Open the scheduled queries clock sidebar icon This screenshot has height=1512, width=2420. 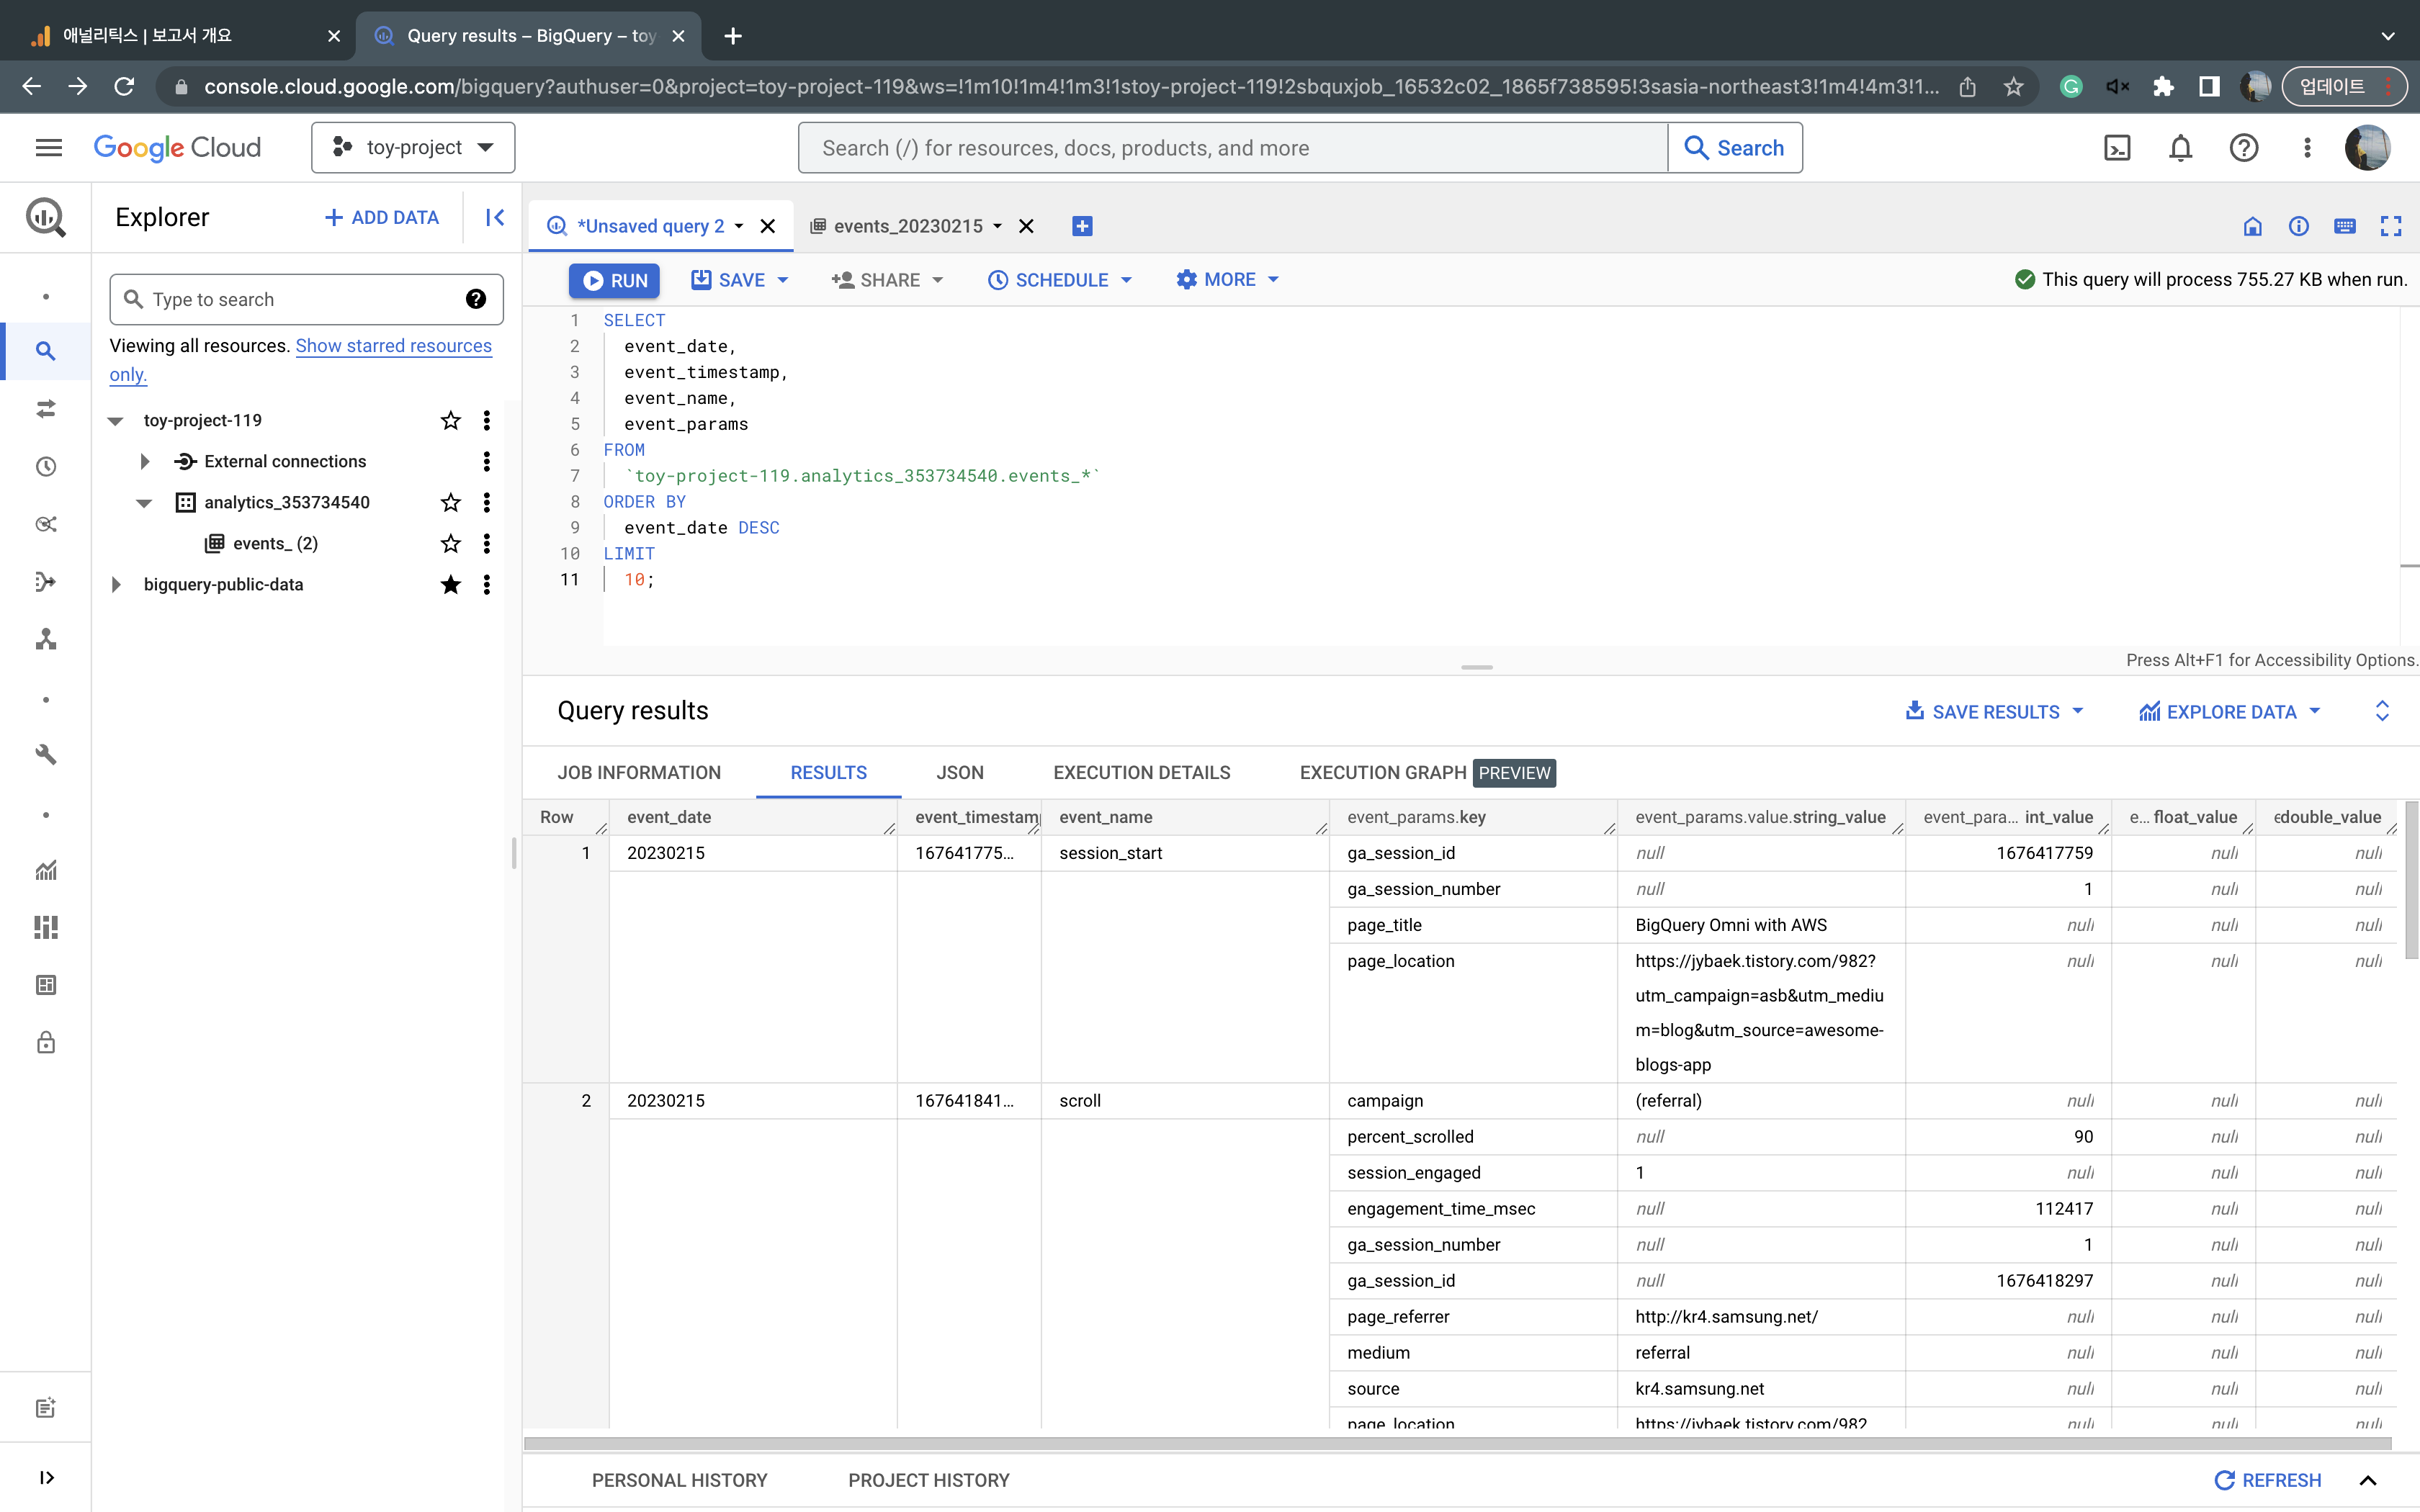pyautogui.click(x=46, y=466)
